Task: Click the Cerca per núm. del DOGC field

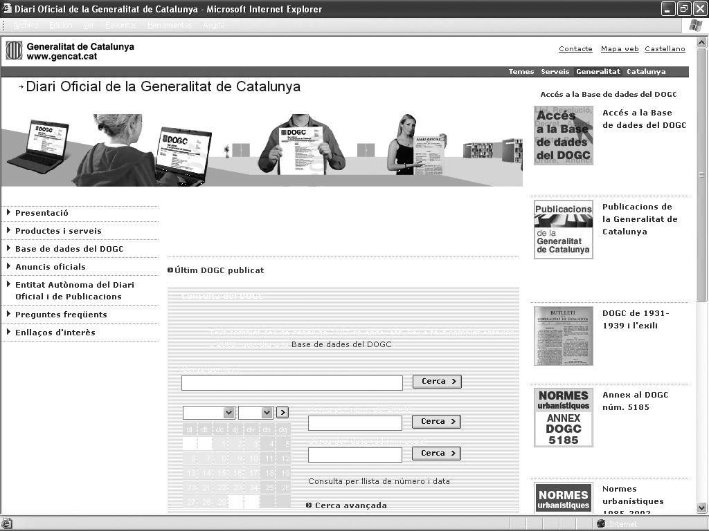Action: (354, 422)
